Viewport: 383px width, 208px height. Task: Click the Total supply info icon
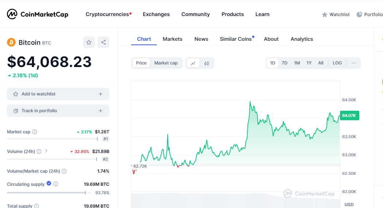tap(36, 206)
